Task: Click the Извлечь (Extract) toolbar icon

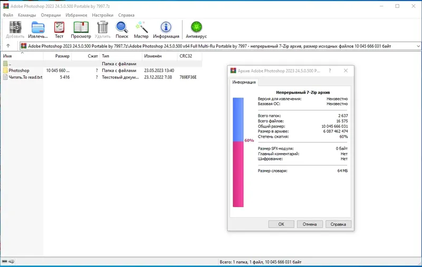Action: pyautogui.click(x=38, y=27)
